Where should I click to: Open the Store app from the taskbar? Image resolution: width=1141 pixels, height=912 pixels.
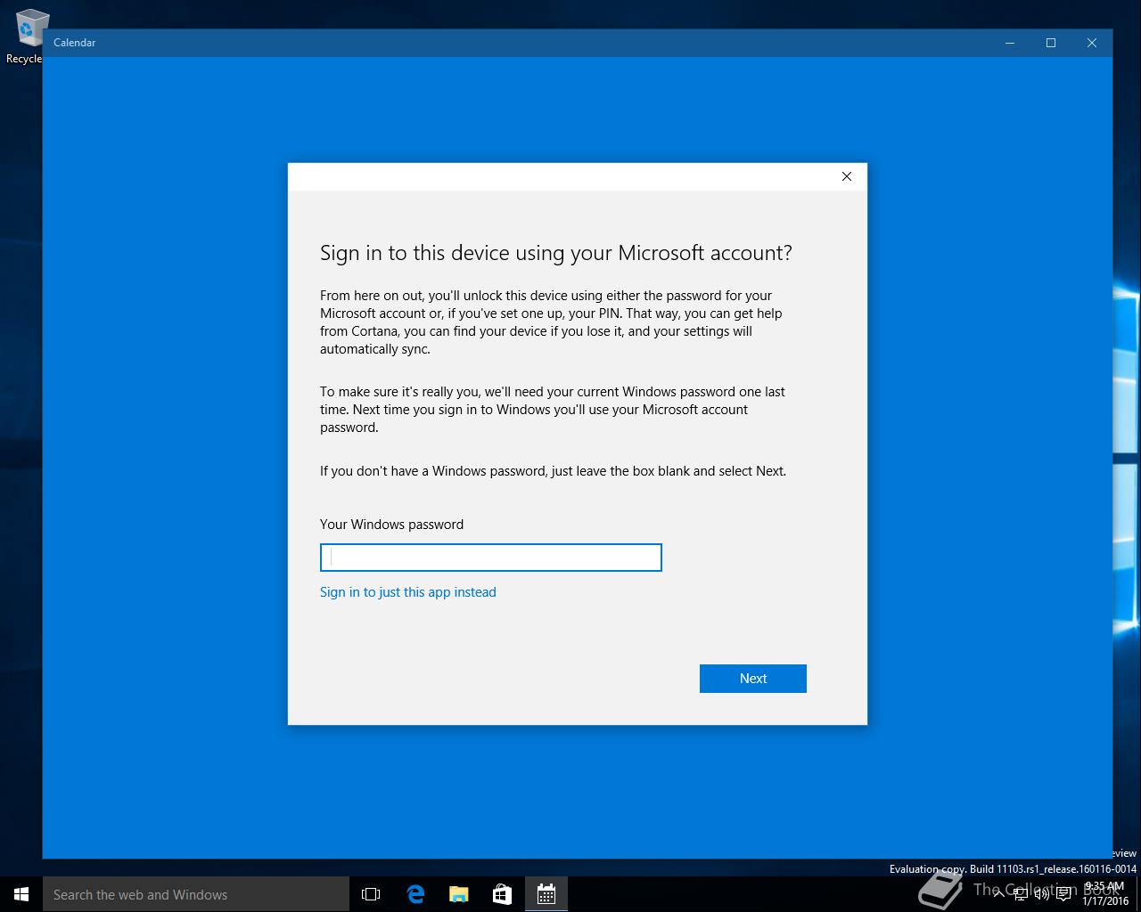(x=503, y=894)
